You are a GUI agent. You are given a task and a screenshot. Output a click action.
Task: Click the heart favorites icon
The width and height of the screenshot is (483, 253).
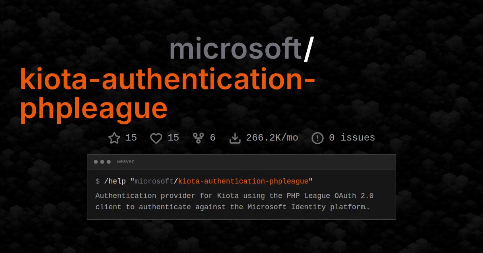coord(156,138)
